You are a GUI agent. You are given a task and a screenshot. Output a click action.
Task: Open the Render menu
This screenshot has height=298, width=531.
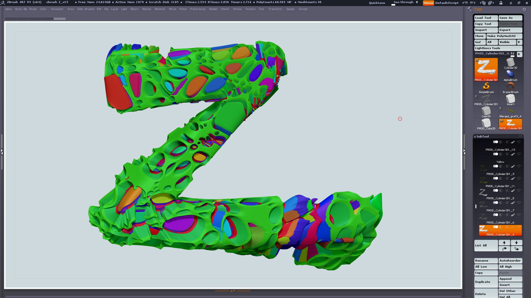pyautogui.click(x=213, y=9)
